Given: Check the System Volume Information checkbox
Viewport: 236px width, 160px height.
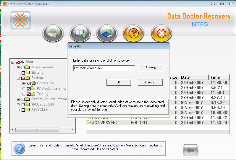Looking at the screenshot, I should pos(23,99).
